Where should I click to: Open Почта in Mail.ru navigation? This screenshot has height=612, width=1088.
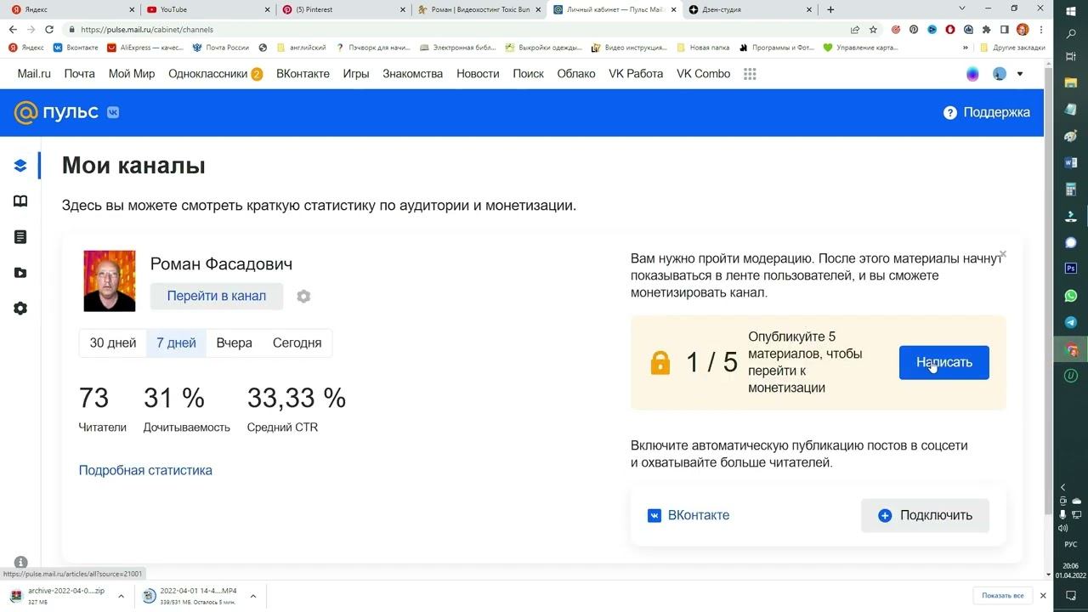tap(80, 74)
